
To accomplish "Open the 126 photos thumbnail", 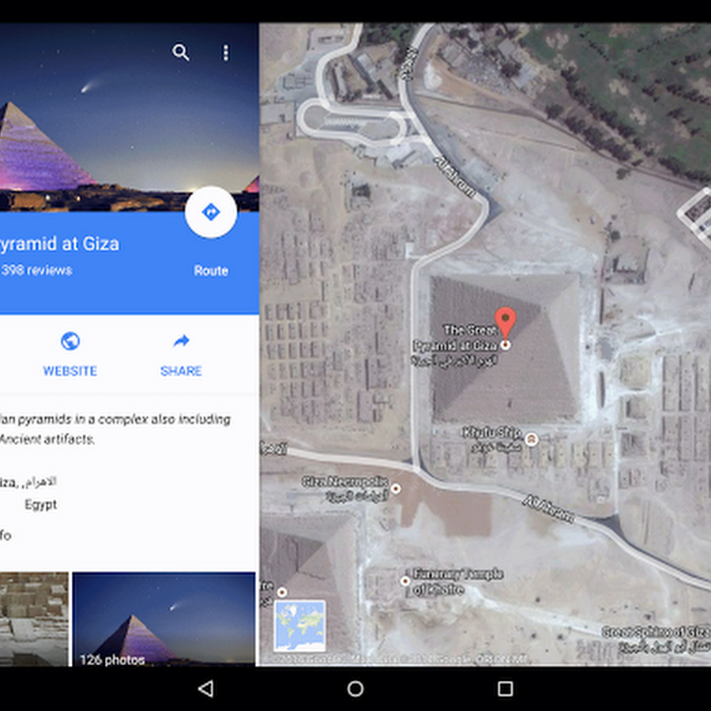I will pyautogui.click(x=164, y=619).
